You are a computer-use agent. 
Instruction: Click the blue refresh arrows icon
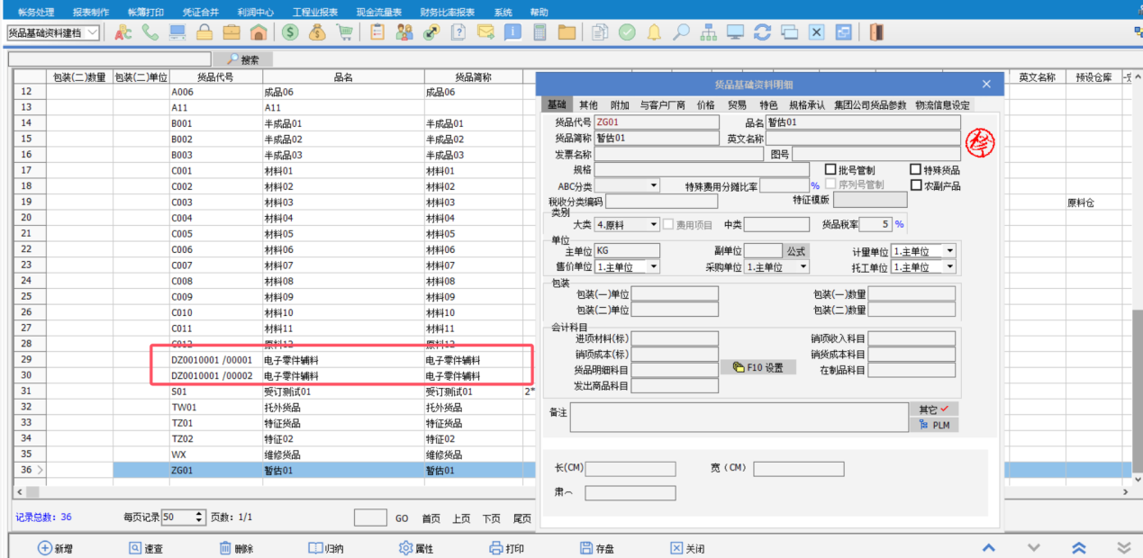(x=762, y=32)
